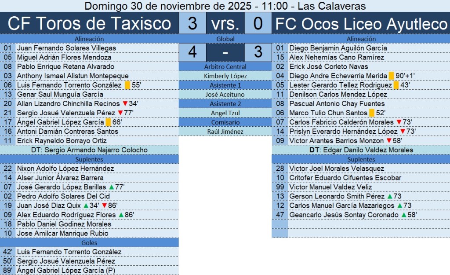
Task: Click the Arbitro Central header cell
Action: [x=225, y=67]
